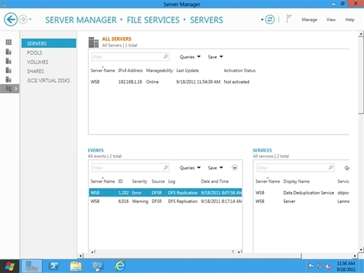Open Save dropdown in Events panel
364x273 pixels.
point(215,168)
